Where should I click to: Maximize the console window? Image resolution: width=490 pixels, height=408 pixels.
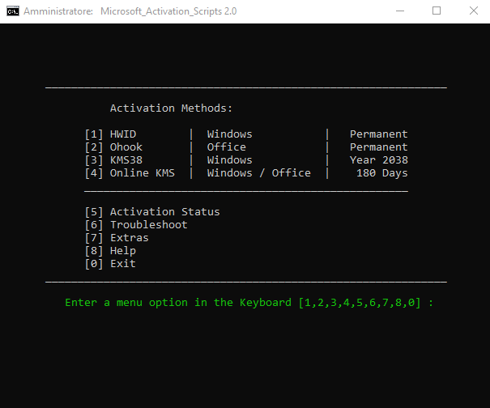pos(437,11)
